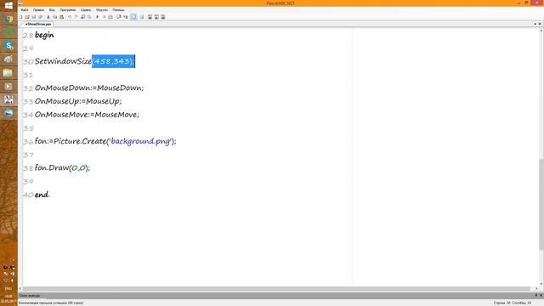Viewport: 544px width, 306px height.
Task: Open Google Chrome from the taskbar
Action: coord(8,19)
